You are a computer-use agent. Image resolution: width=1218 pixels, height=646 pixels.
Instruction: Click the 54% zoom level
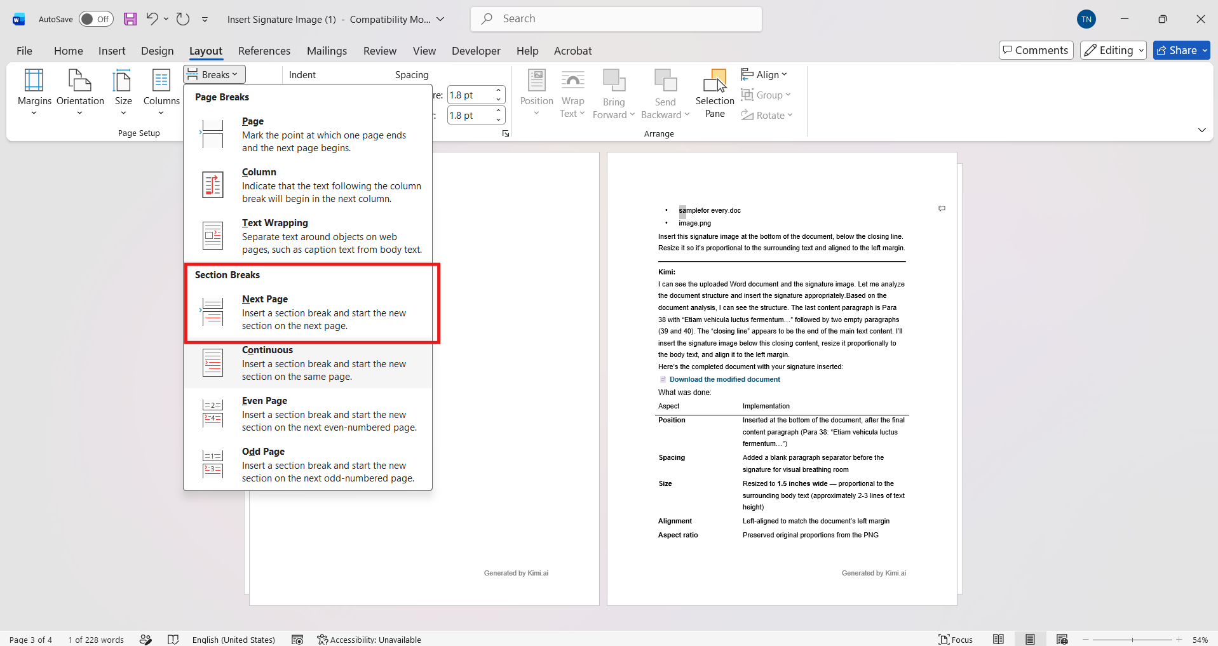pyautogui.click(x=1200, y=640)
